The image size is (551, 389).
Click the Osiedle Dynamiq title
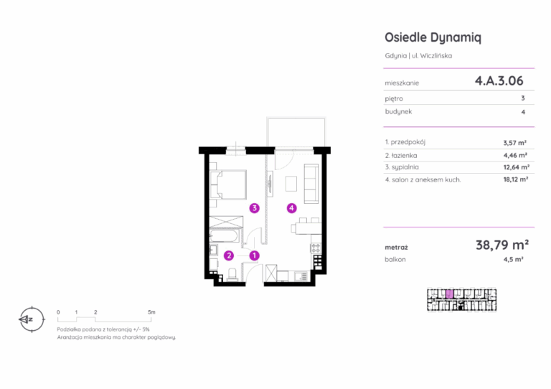tap(433, 38)
